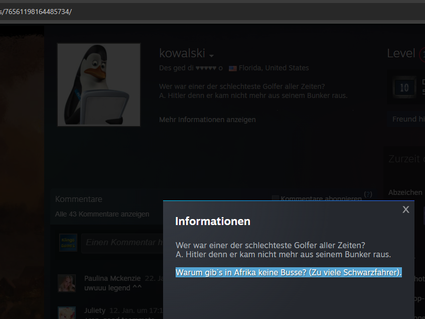Click the question mark help icon
Viewport: 425px width, 319px height.
pos(368,194)
